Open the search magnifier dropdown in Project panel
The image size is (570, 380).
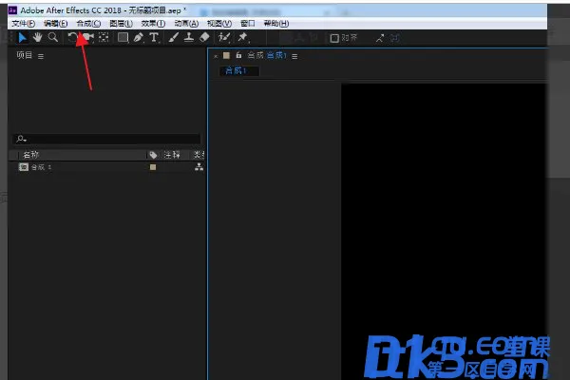point(22,139)
